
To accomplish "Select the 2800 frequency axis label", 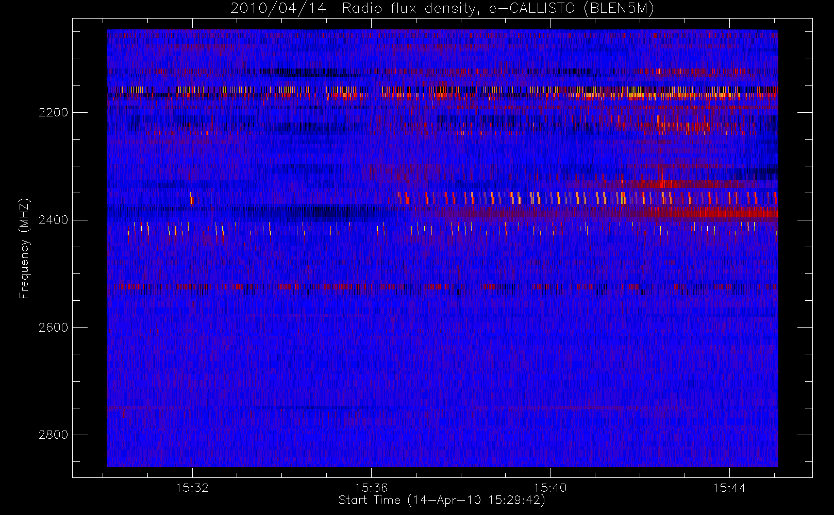I will coord(53,435).
